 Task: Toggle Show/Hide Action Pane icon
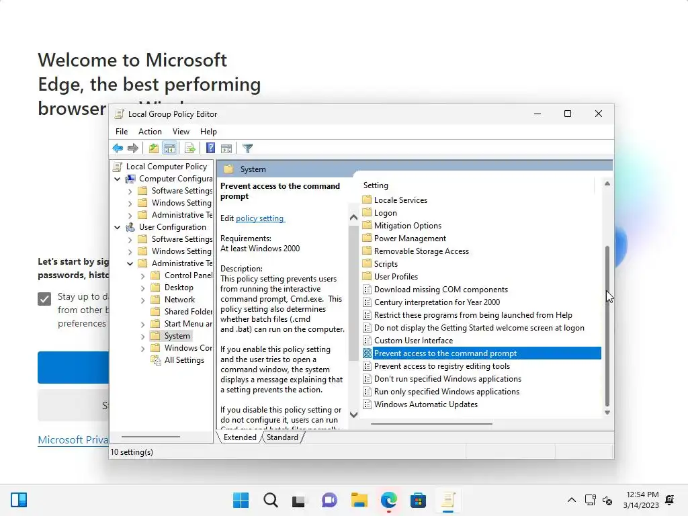(x=226, y=148)
